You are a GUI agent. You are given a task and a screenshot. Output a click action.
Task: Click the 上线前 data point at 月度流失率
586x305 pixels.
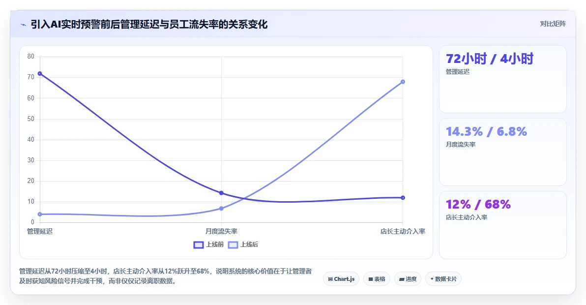(221, 193)
